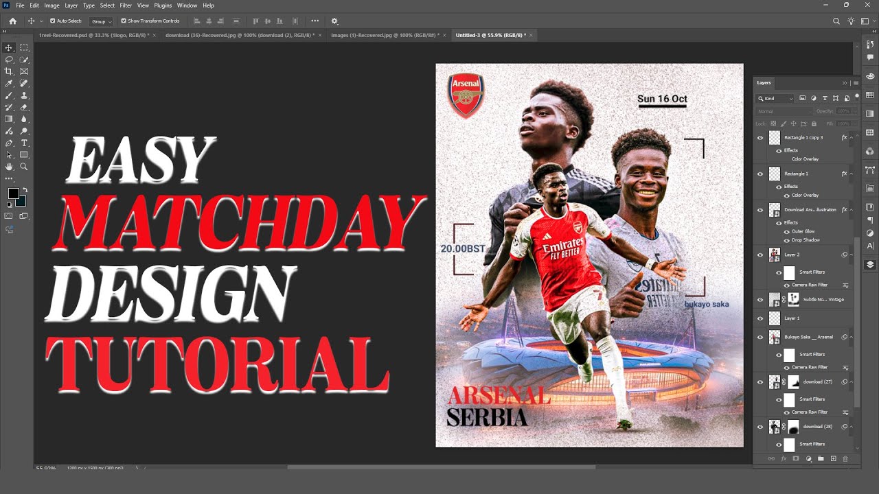Select the Hand tool
Viewport: 879px width, 494px height.
[9, 167]
